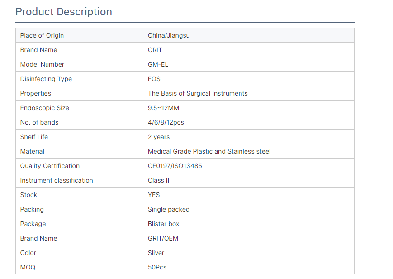Click the 2 years shelf life value
This screenshot has height=279, width=393.
[x=159, y=137]
